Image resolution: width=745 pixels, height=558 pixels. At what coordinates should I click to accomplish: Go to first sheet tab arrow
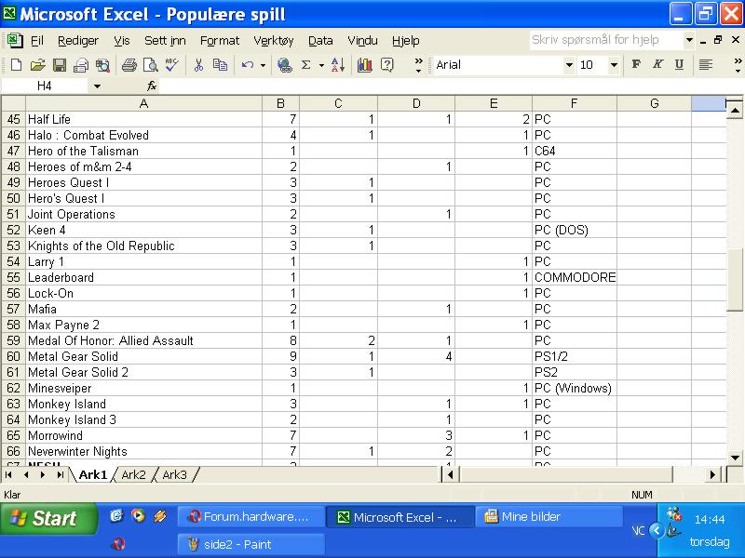(x=9, y=474)
